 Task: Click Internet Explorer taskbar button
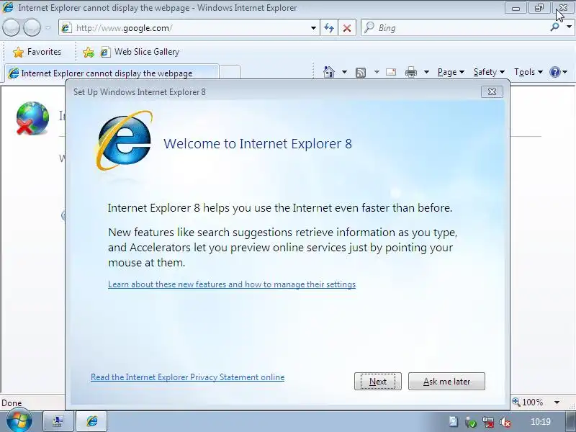coord(91,421)
